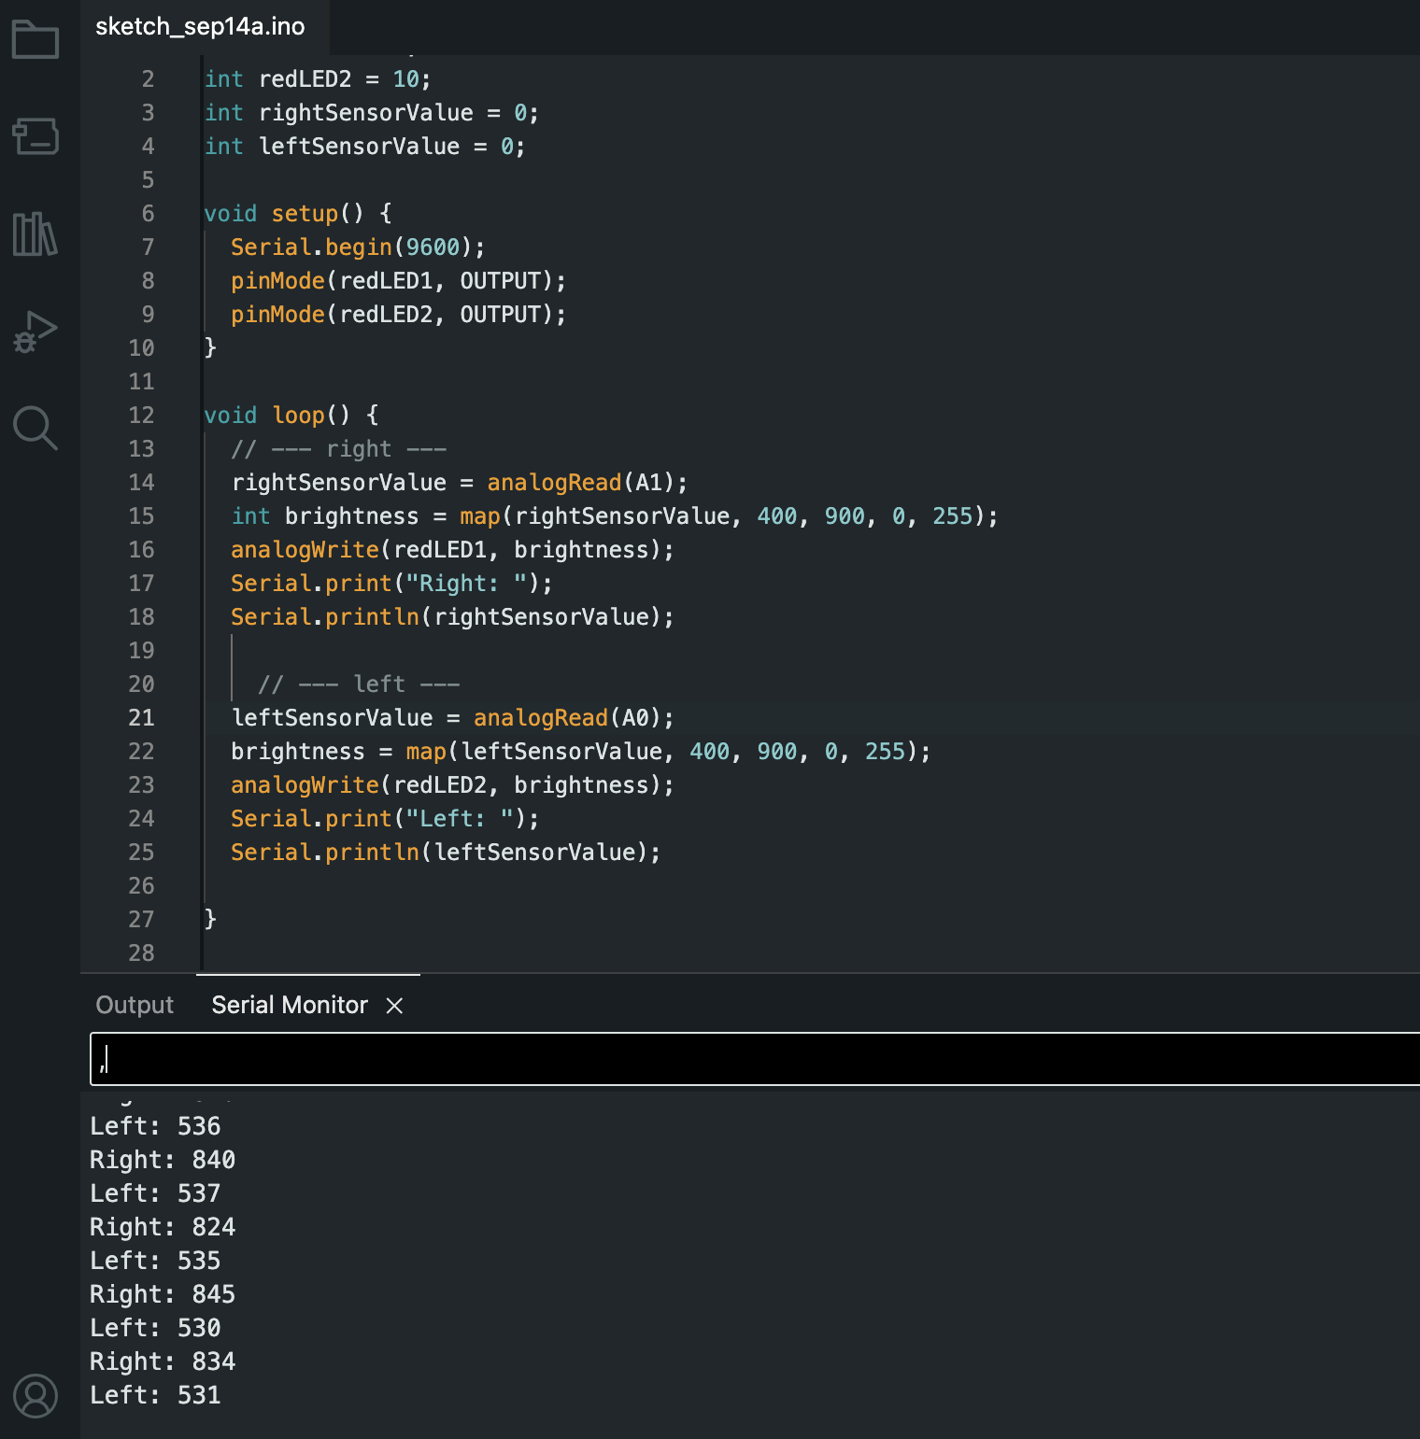
Task: Focus the serial message input field
Action: tap(747, 1059)
